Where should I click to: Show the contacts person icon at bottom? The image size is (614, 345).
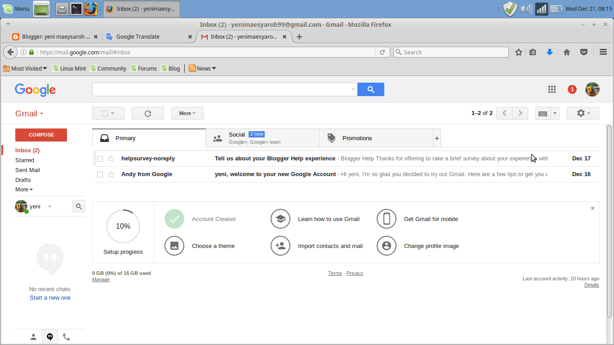click(33, 337)
